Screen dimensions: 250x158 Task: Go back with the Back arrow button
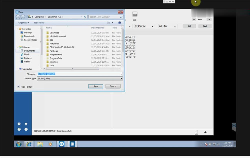(18, 17)
